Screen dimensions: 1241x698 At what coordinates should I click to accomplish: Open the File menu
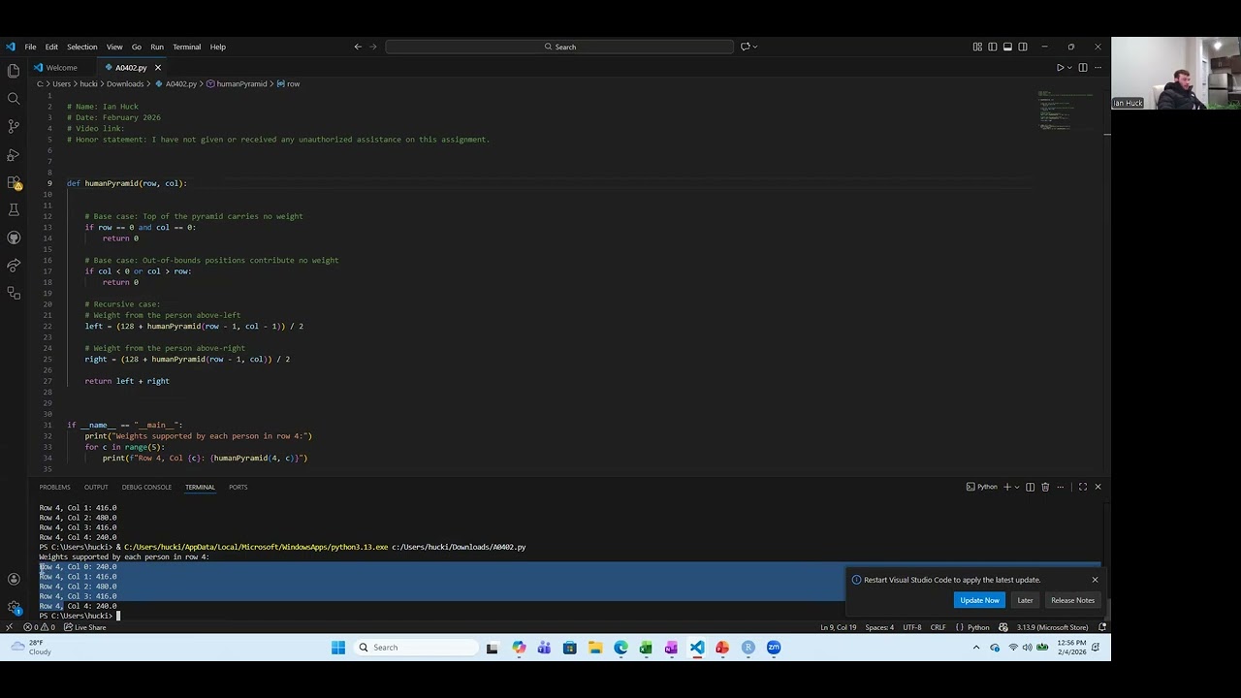(x=30, y=47)
